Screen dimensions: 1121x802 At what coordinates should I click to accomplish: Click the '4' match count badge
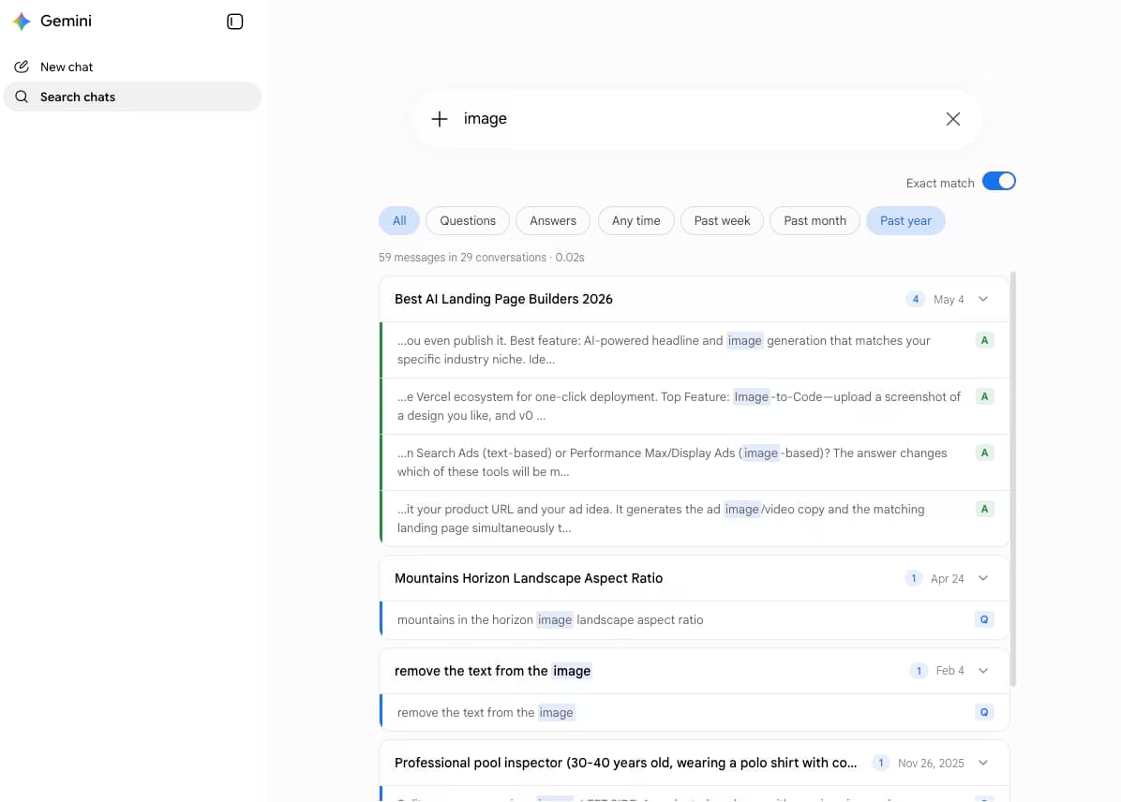(x=915, y=300)
